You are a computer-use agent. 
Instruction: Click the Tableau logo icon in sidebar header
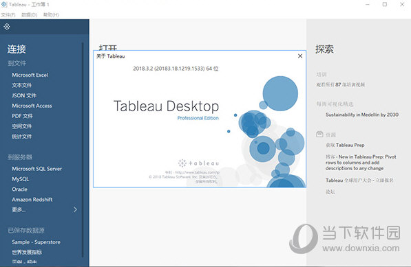click(x=7, y=26)
